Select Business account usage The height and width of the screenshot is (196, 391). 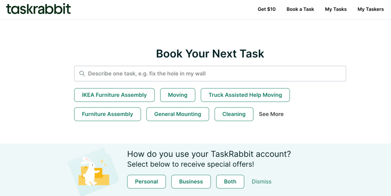(191, 182)
